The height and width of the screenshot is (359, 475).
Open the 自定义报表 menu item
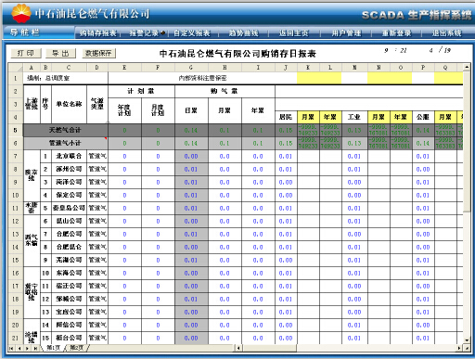pyautogui.click(x=192, y=32)
